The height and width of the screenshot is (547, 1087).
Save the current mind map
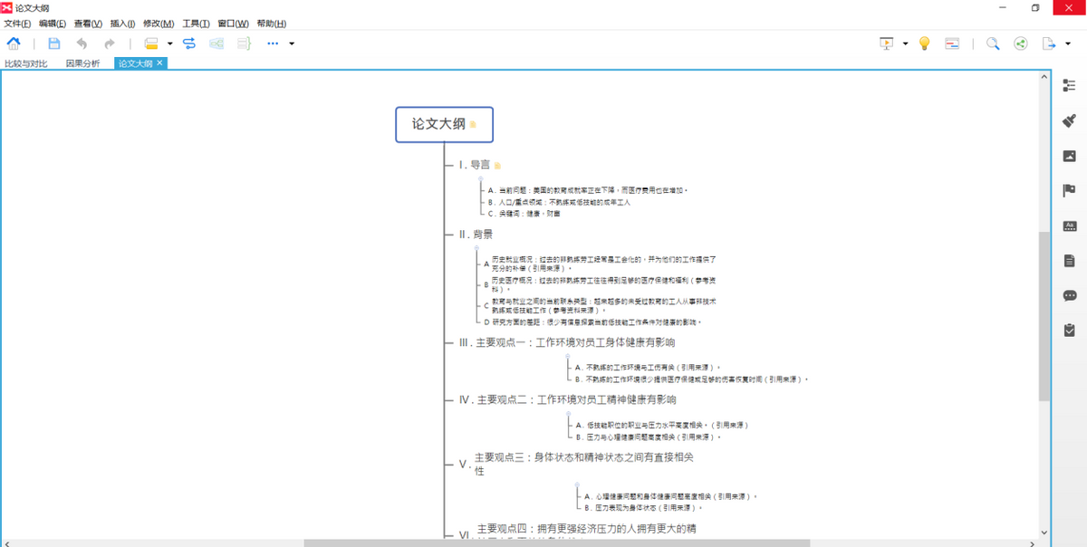tap(54, 43)
